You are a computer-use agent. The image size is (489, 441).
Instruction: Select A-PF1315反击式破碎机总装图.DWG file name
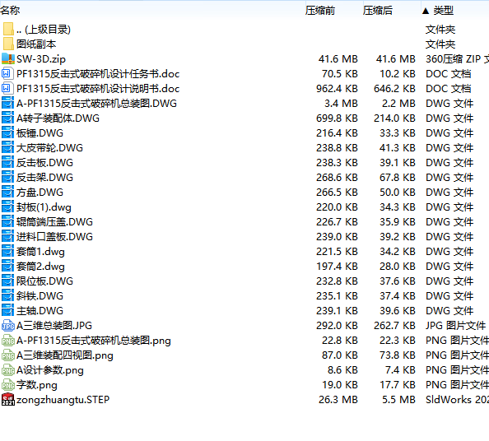pos(96,103)
